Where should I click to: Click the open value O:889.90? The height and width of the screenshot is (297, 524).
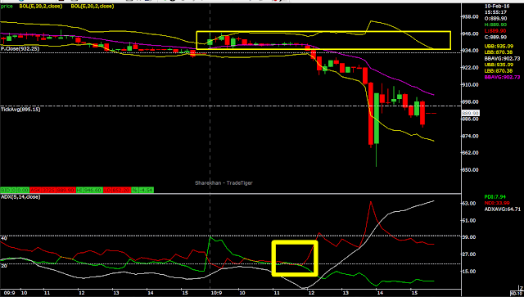495,18
